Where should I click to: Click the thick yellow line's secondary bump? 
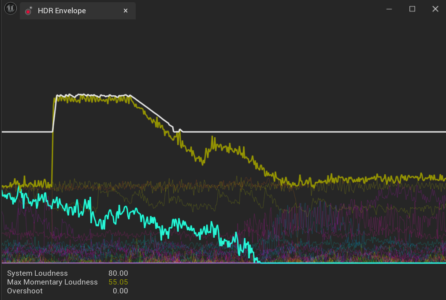214,143
